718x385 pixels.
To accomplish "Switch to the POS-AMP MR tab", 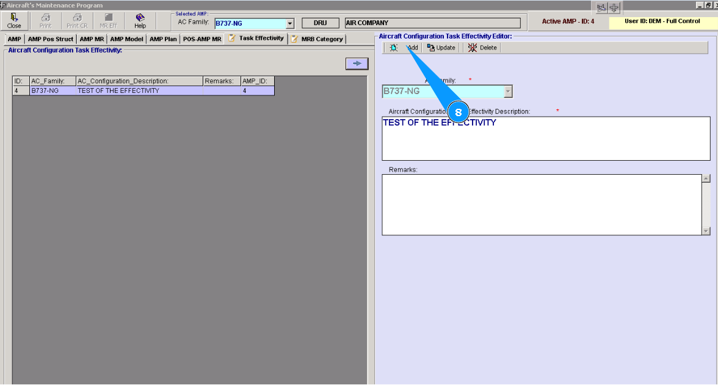I will (202, 39).
